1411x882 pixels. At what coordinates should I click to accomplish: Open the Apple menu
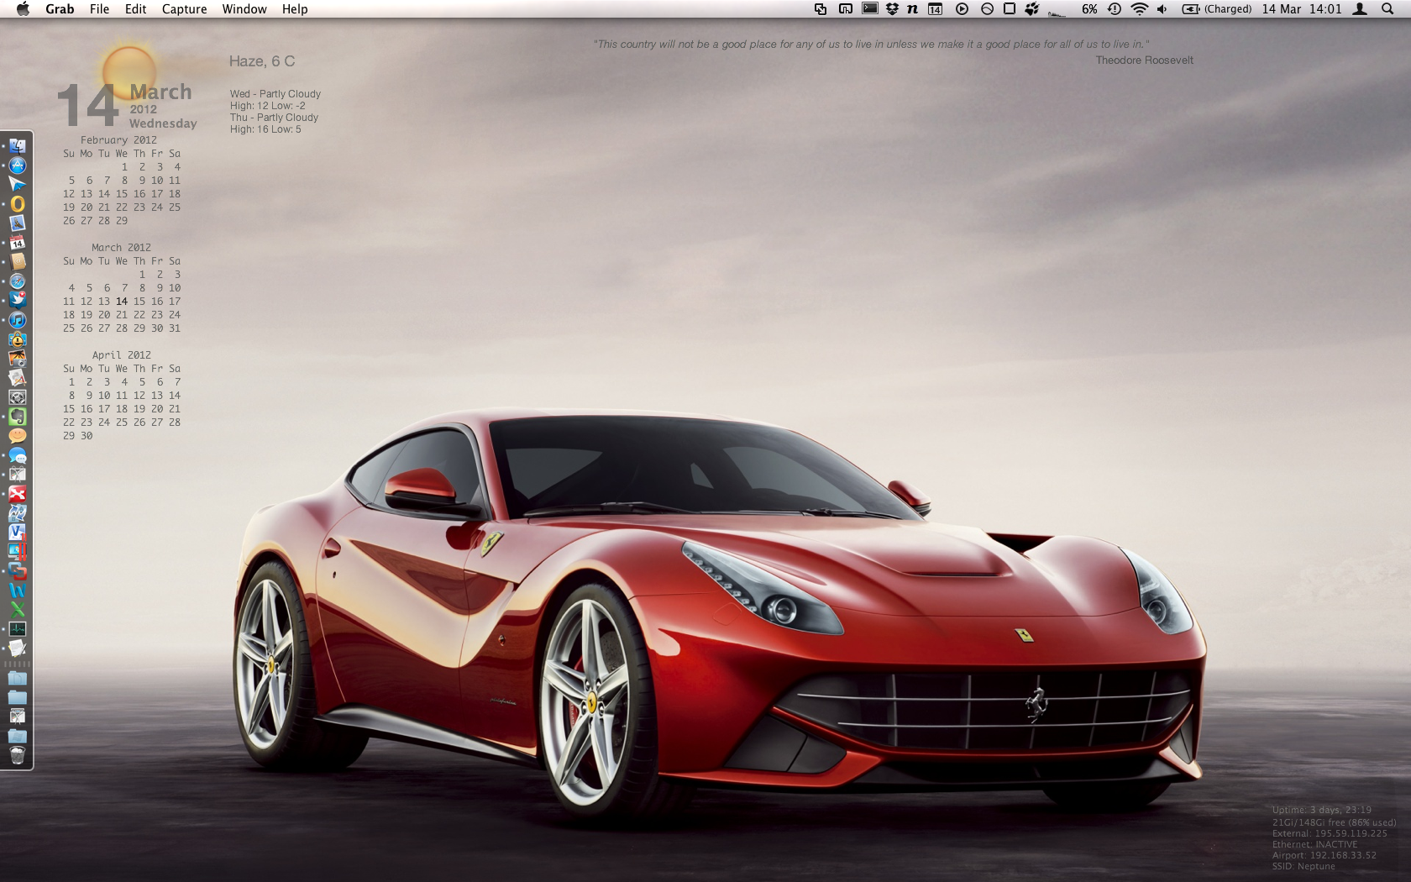23,9
